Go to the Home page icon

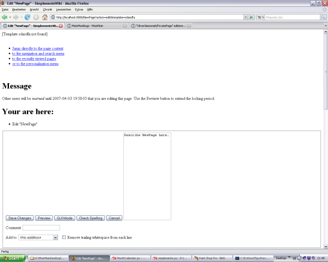pyautogui.click(x=44, y=17)
